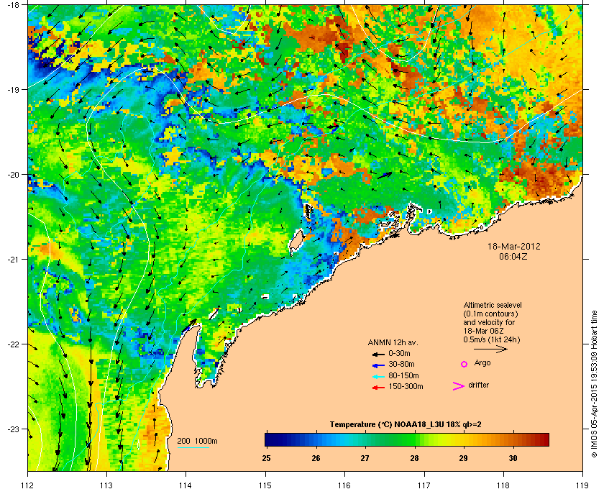Click the (0.1m contours) legend line
The width and height of the screenshot is (604, 489).
coord(490,314)
